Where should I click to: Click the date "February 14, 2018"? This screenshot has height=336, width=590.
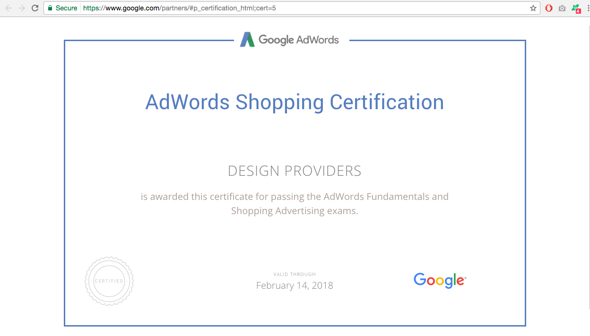pos(295,285)
